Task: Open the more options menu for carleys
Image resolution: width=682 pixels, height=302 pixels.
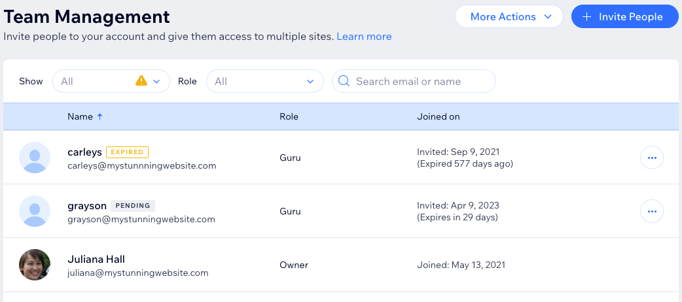Action: click(x=651, y=158)
